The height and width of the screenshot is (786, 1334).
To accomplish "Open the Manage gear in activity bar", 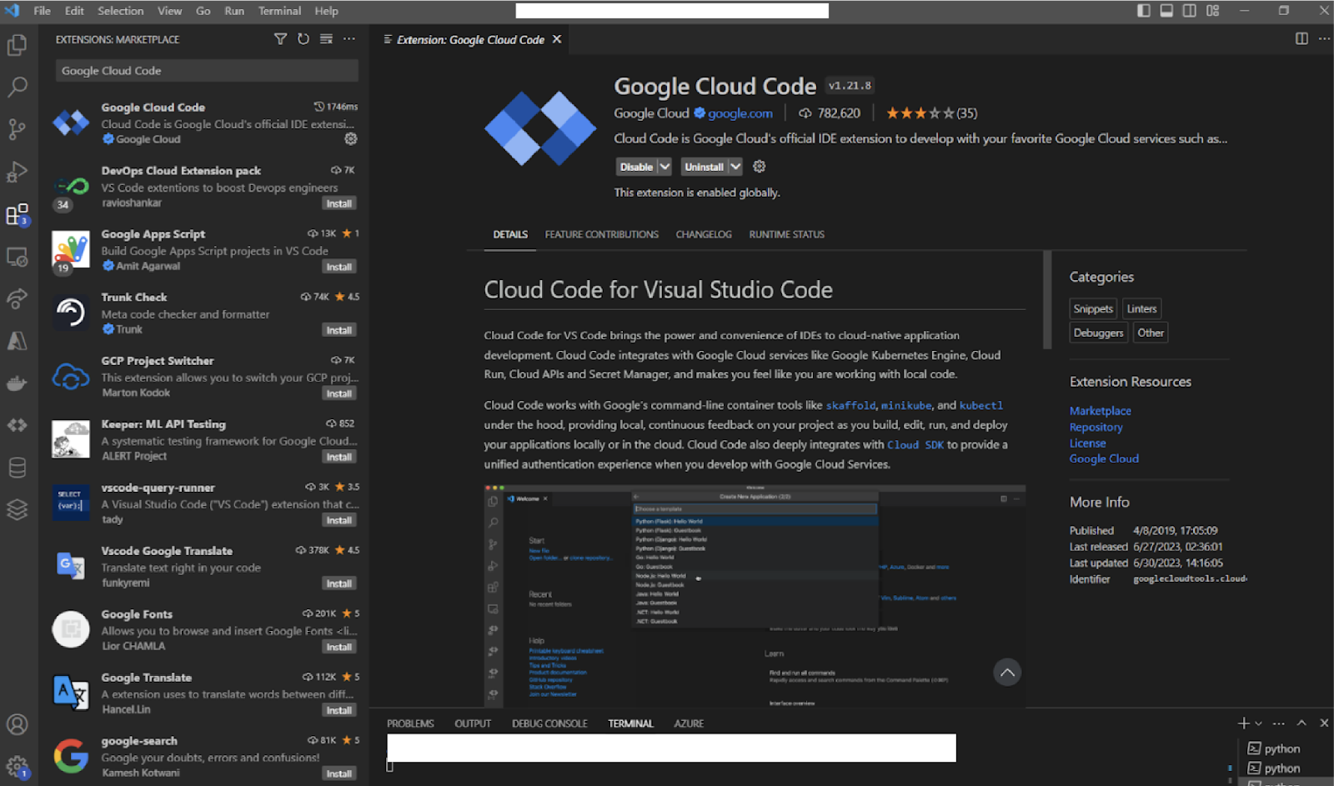I will (18, 767).
